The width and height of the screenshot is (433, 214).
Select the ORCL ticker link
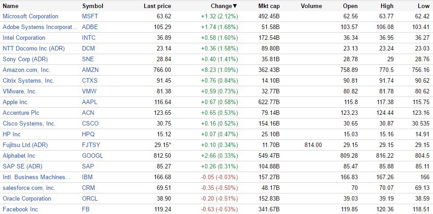90,199
